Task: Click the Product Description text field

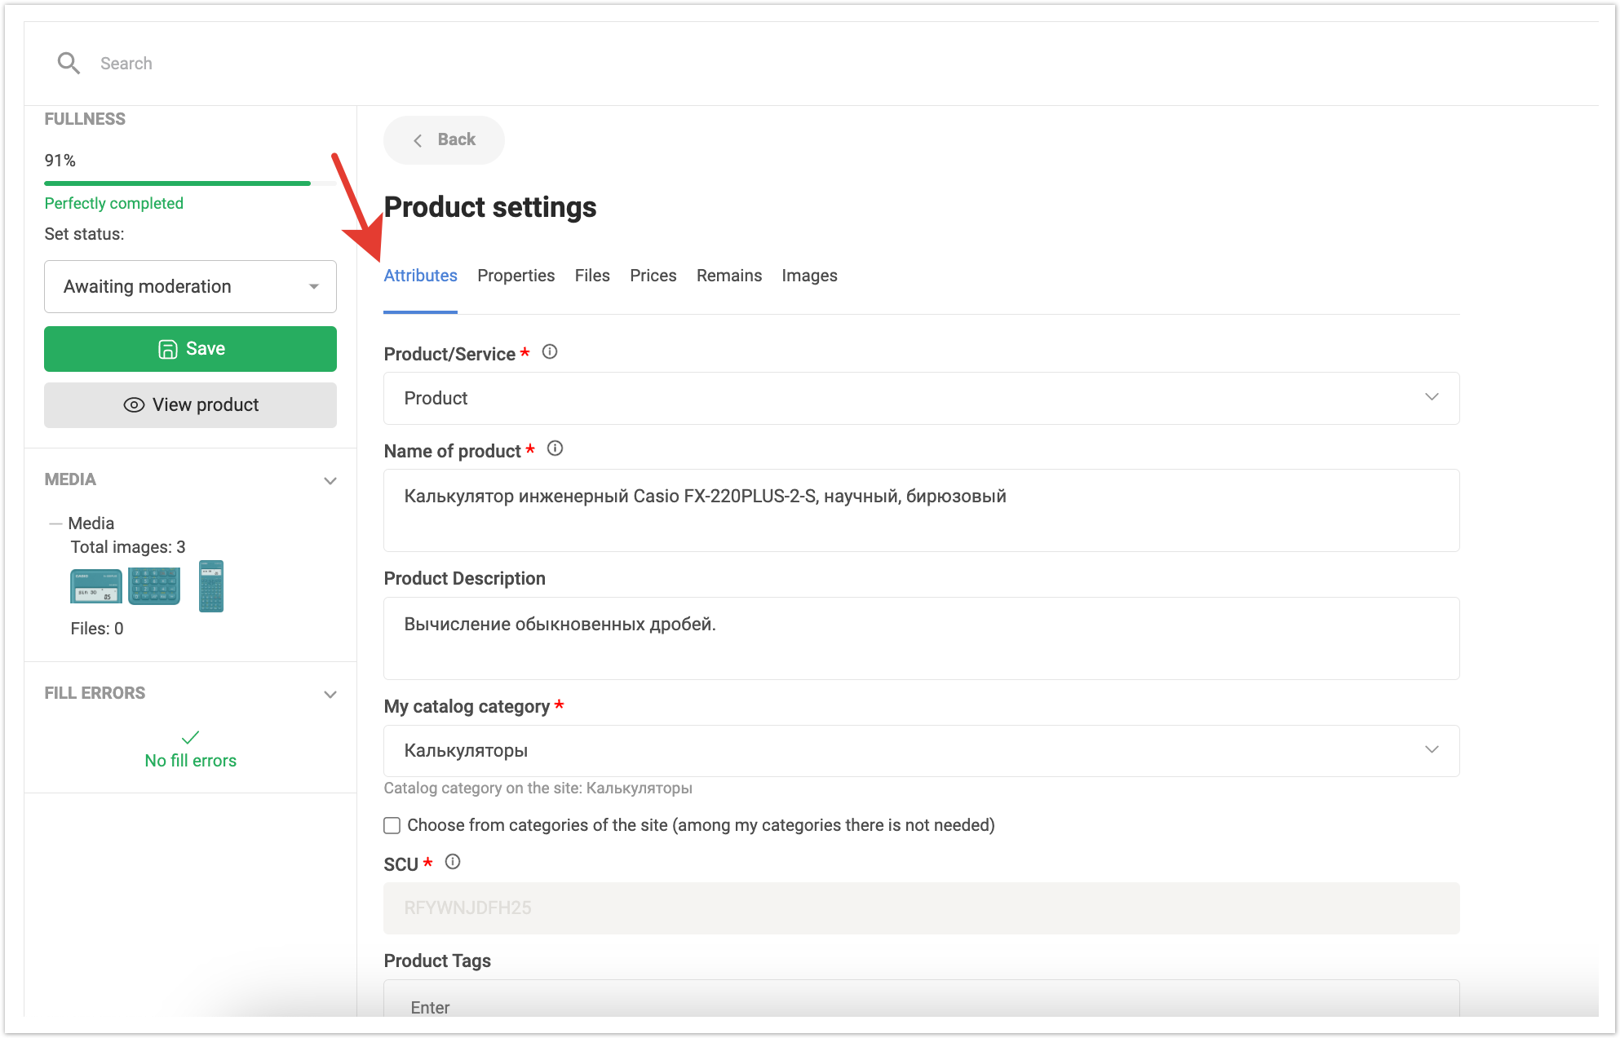Action: tap(921, 638)
